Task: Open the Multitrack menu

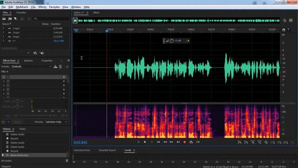Action: coord(22,7)
